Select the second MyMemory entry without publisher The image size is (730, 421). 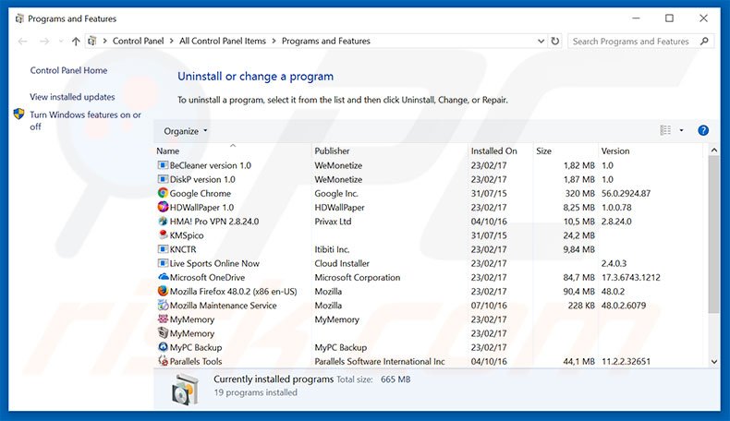pyautogui.click(x=192, y=333)
